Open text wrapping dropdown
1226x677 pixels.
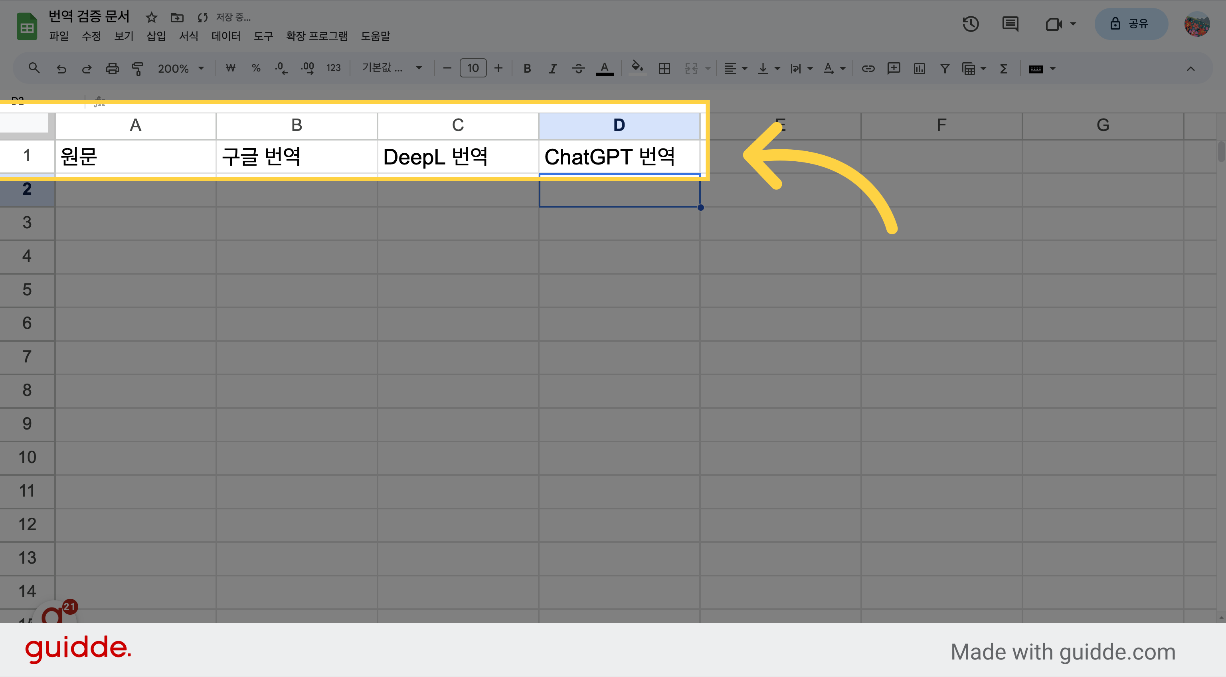click(x=801, y=69)
